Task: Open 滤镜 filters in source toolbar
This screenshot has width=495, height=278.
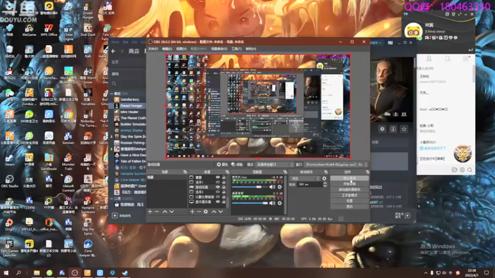Action: [x=237, y=164]
